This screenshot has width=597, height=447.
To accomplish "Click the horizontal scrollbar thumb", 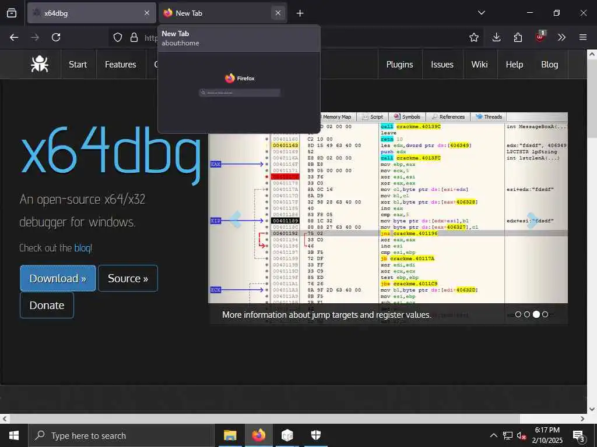I will (265, 418).
